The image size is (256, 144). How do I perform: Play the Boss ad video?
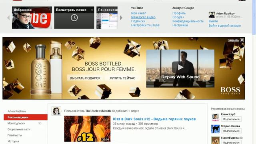(180, 67)
